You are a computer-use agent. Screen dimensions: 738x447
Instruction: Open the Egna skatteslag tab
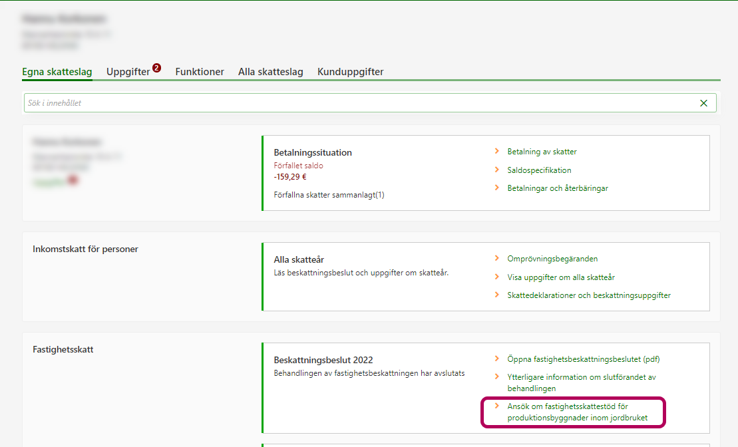point(57,72)
